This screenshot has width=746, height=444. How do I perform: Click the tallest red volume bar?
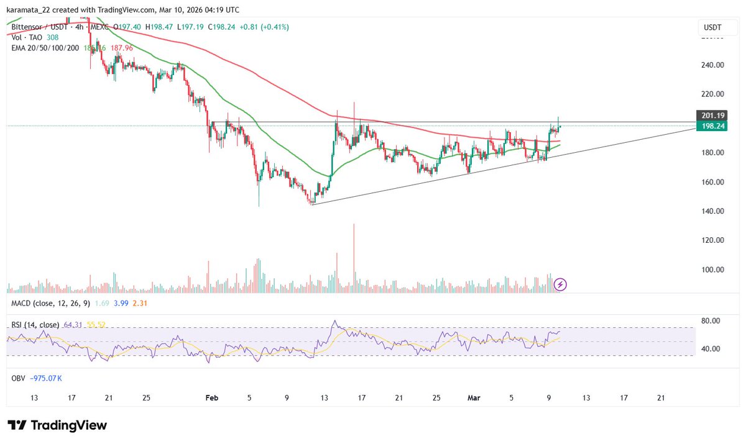(x=354, y=258)
